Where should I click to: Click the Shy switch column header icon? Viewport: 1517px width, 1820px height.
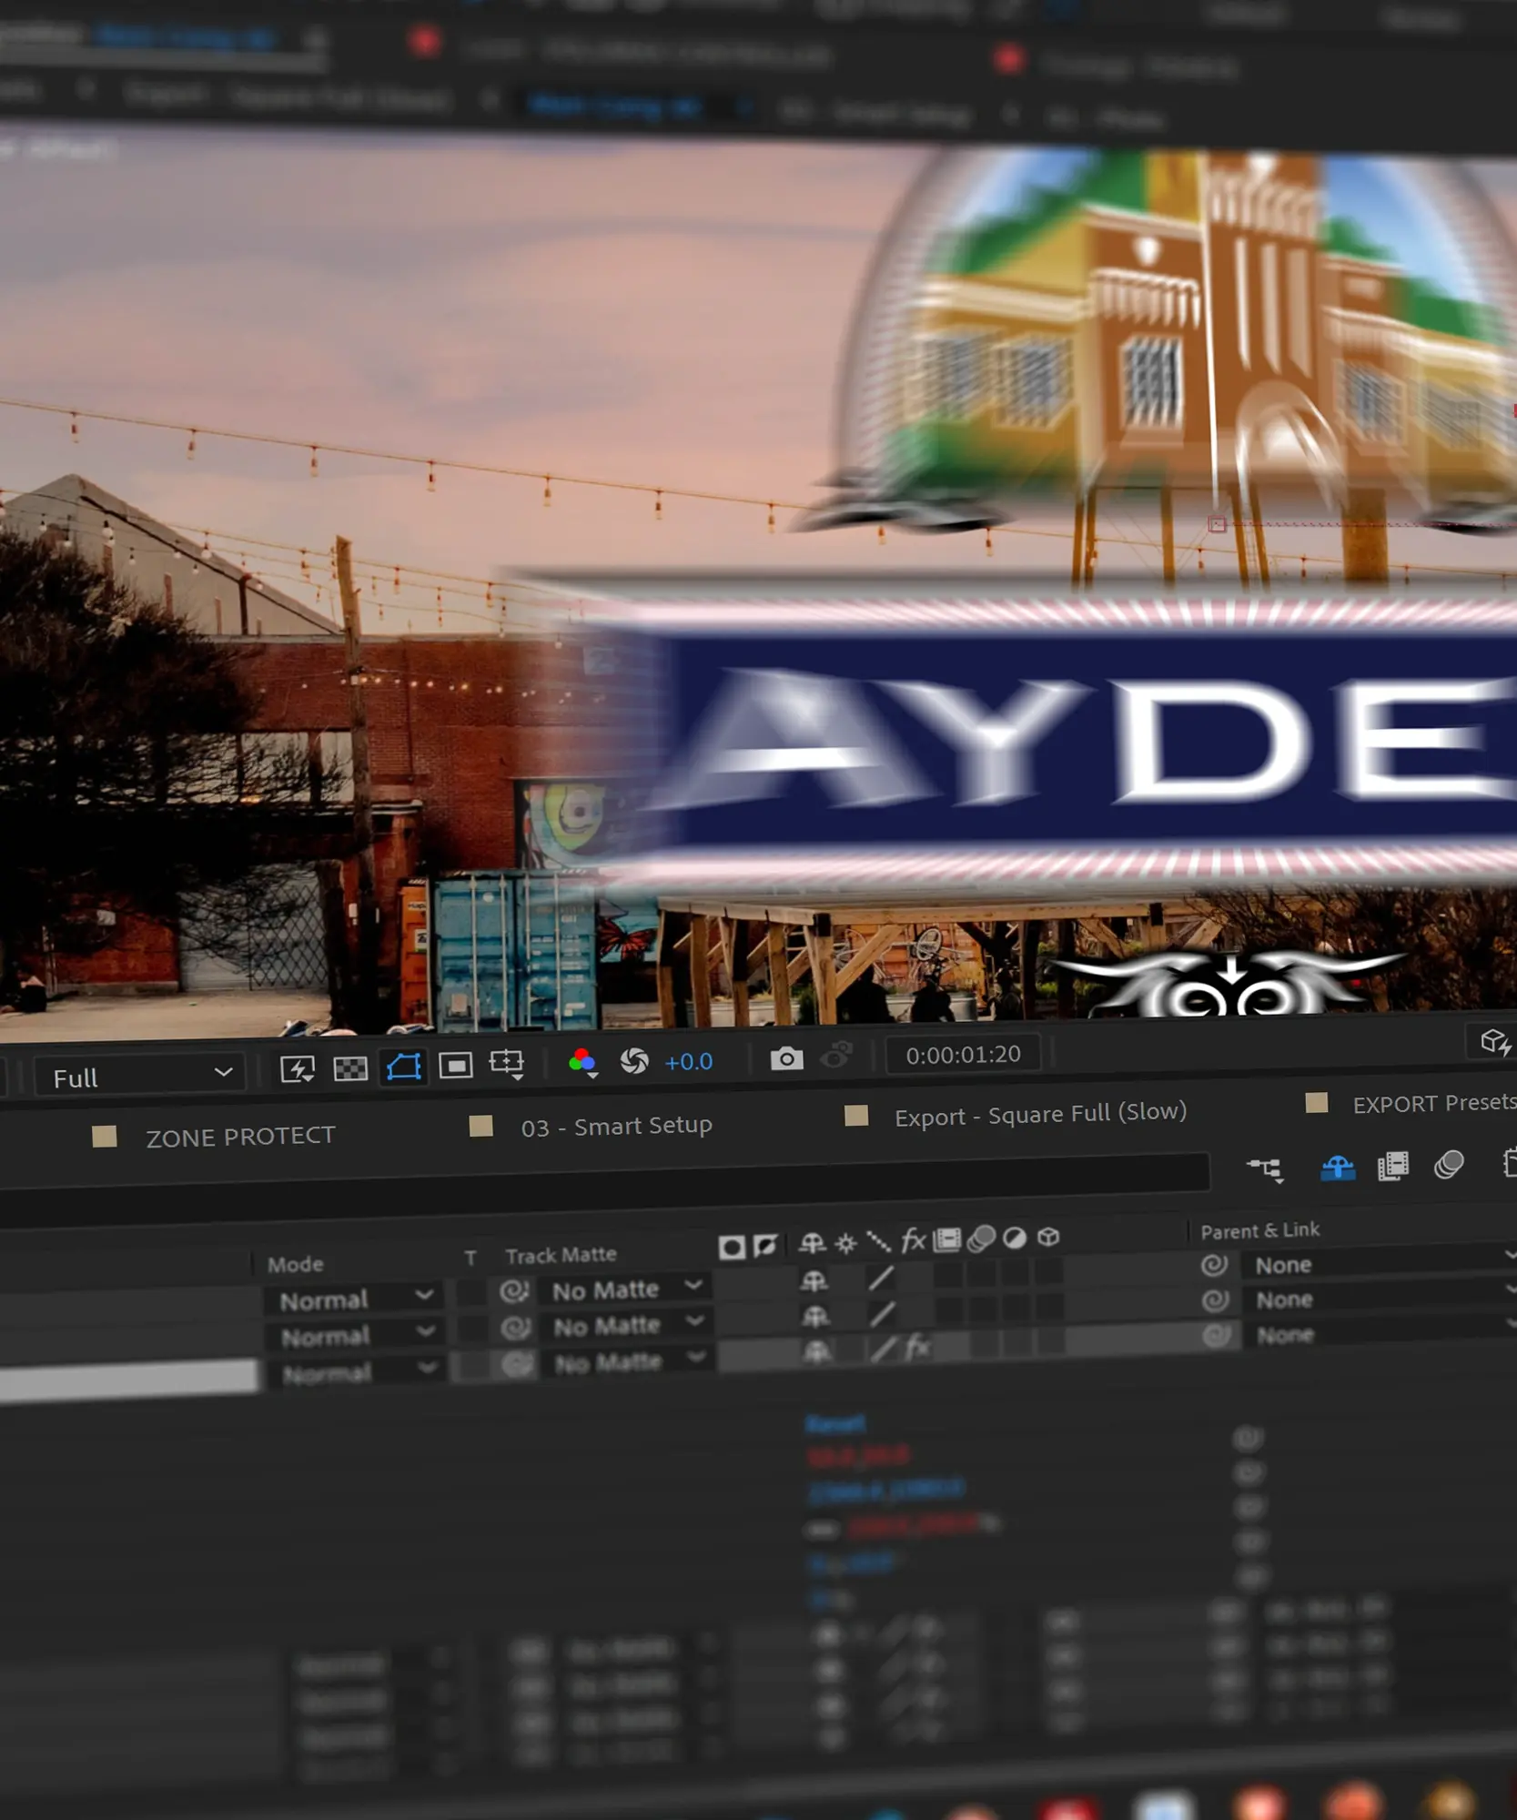(x=813, y=1244)
